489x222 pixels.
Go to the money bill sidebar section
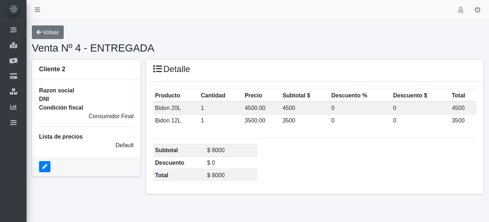13,61
